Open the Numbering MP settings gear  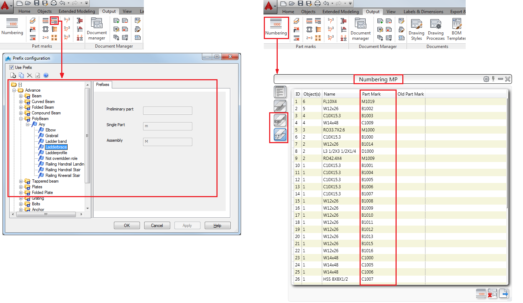[x=486, y=79]
